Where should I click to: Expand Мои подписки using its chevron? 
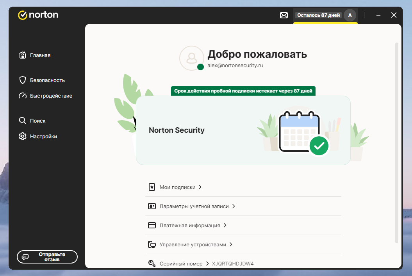200,187
